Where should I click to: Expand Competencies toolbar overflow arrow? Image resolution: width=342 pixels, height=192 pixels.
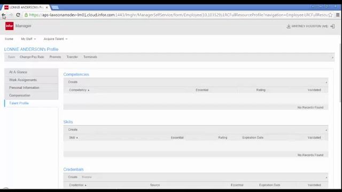coord(327,83)
